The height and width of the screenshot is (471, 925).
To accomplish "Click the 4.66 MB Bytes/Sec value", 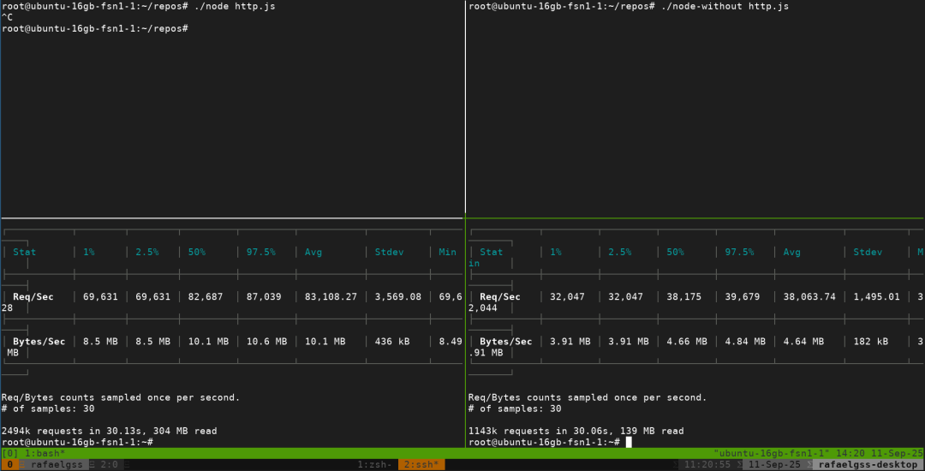I will pyautogui.click(x=687, y=342).
